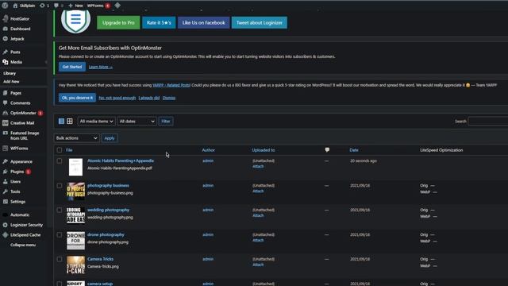Screen dimensions: 508x286
Task: Open the All media items dropdown
Action: tap(96, 122)
